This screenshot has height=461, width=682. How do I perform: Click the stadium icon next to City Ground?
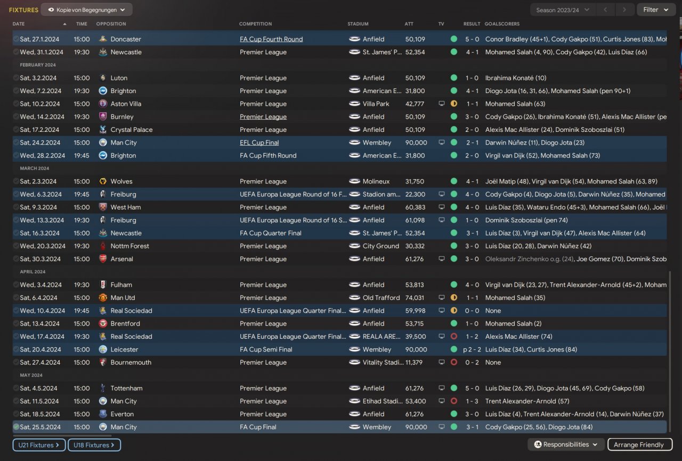point(354,246)
